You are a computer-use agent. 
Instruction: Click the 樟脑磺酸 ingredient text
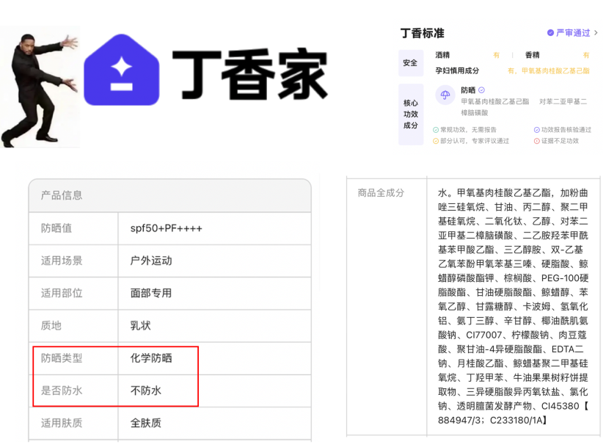tap(475, 113)
